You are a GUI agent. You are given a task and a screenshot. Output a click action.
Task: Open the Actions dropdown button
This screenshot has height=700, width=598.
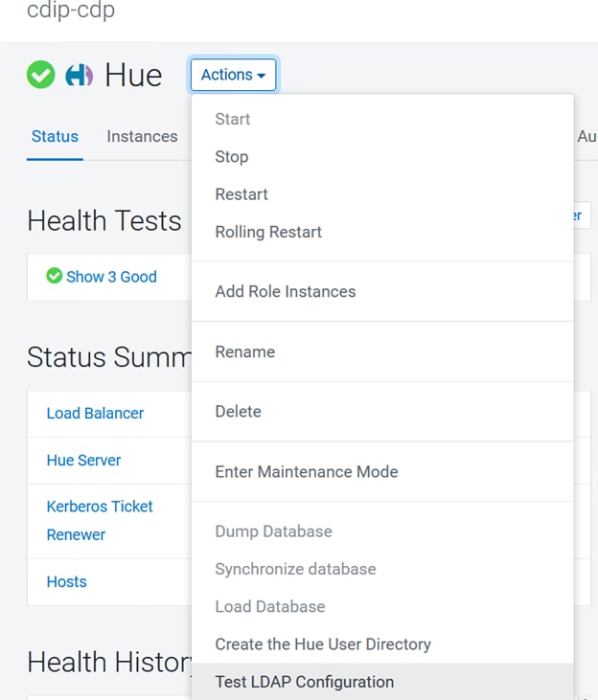click(x=233, y=75)
